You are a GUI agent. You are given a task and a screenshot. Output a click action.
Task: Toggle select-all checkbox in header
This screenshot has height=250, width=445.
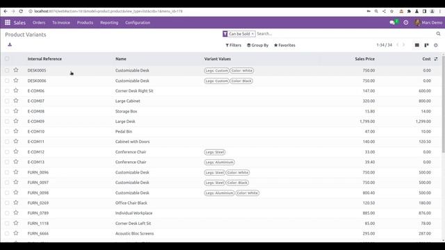(7, 58)
